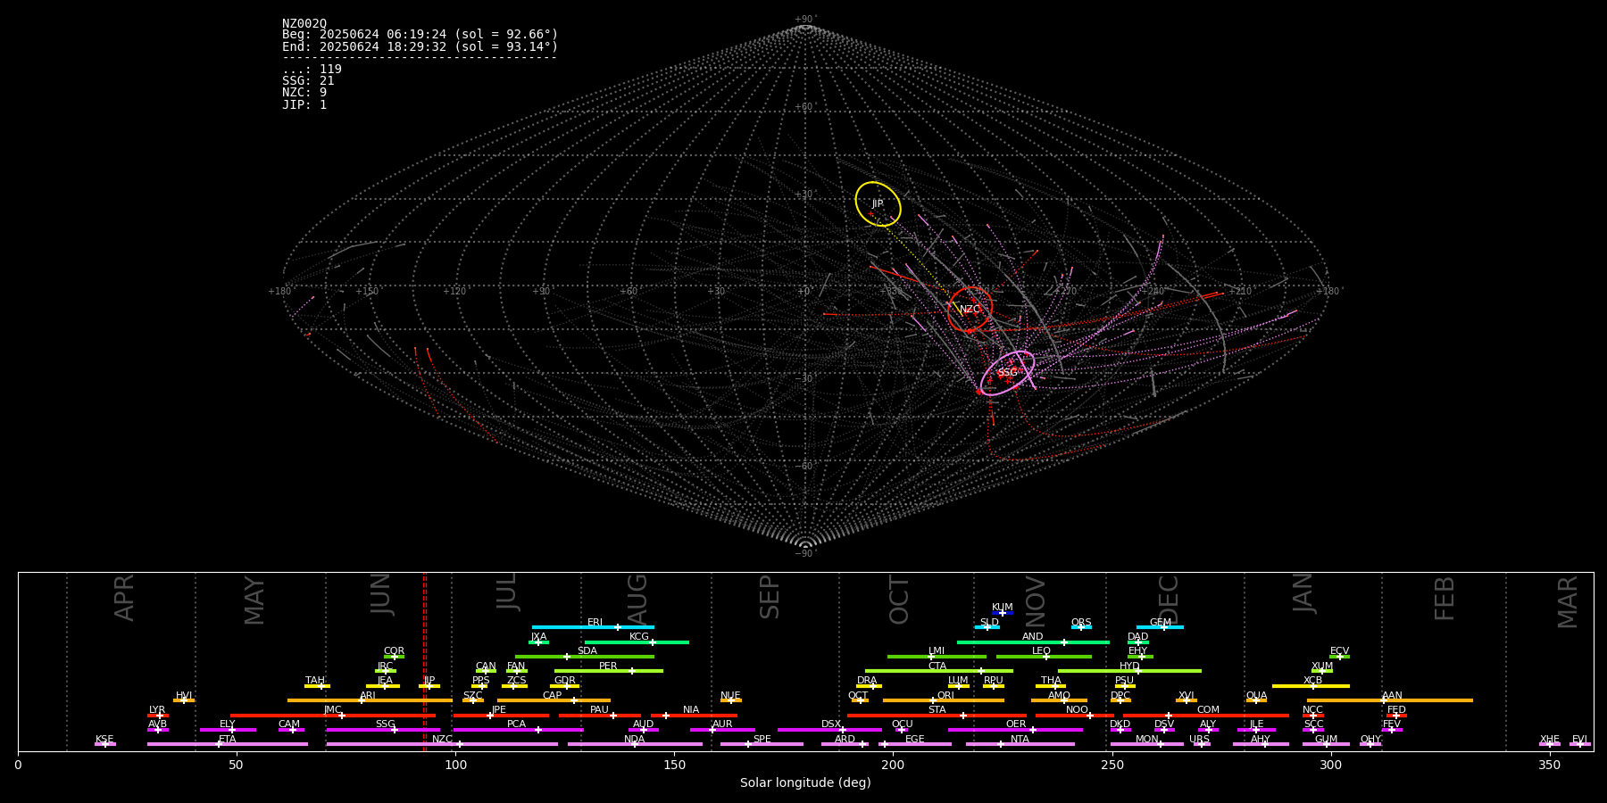This screenshot has height=803, width=1607.
Task: Click the red dashed current-date marker in the timeline
Action: (x=424, y=662)
